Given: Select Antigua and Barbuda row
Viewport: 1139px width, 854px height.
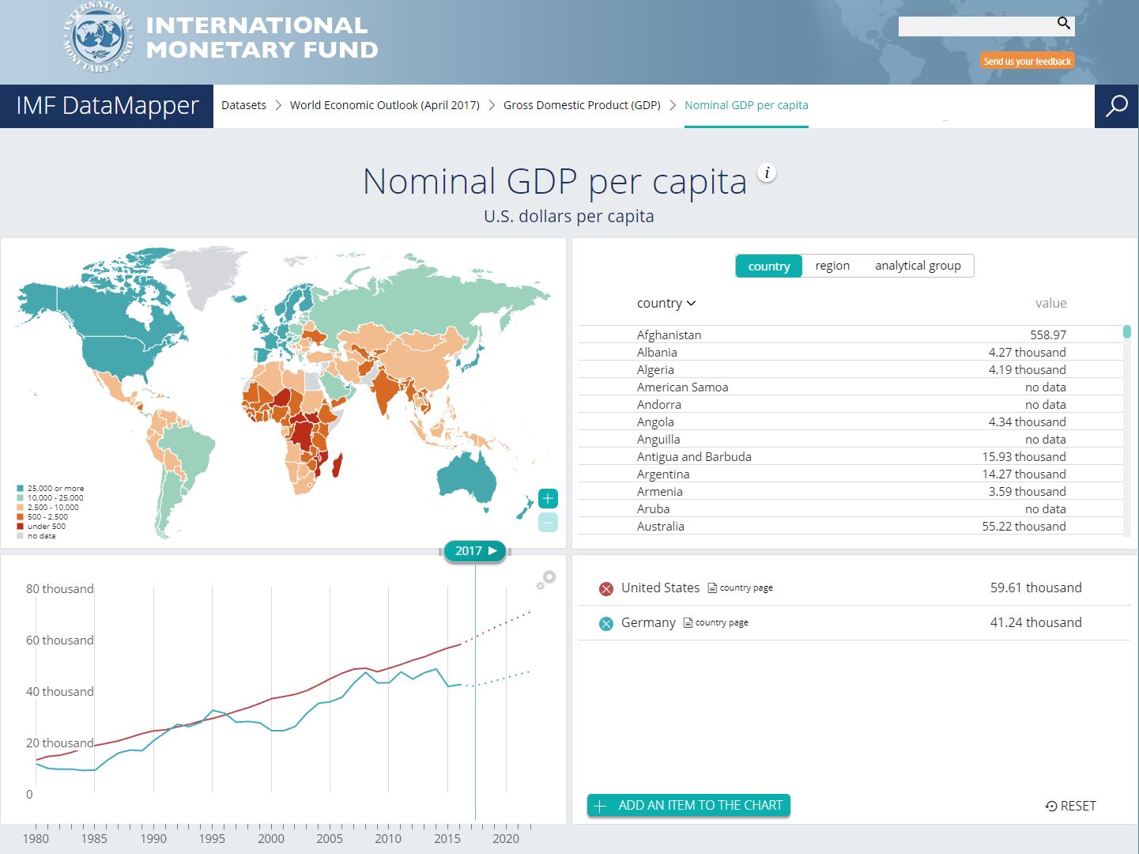Looking at the screenshot, I should pyautogui.click(x=850, y=456).
